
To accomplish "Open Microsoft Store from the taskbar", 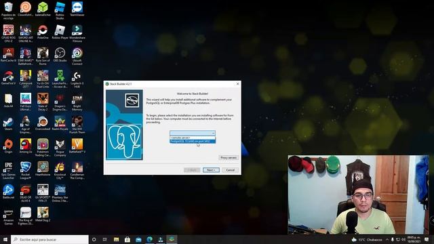I will [127, 239].
